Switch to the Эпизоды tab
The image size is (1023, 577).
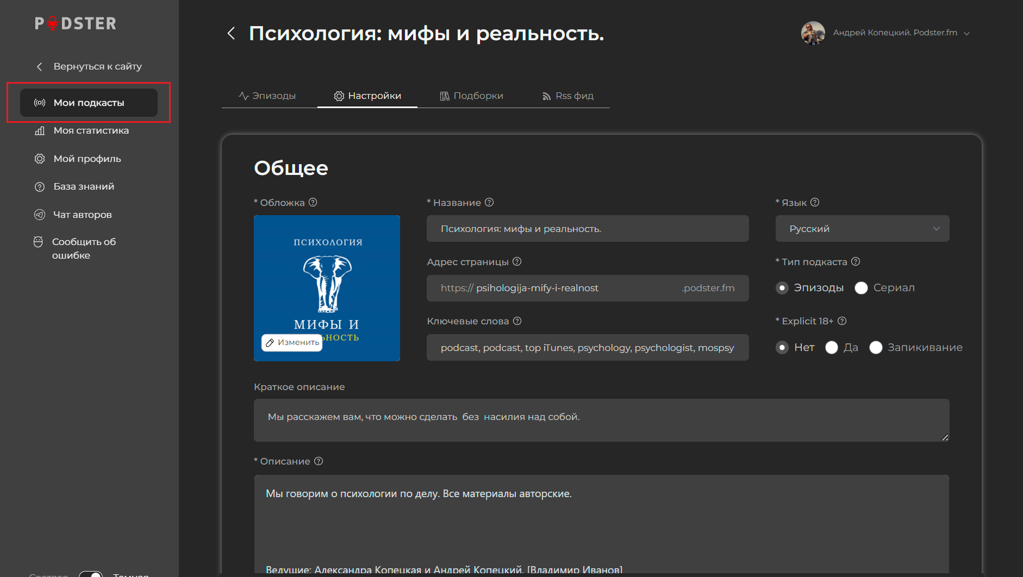[x=267, y=96]
